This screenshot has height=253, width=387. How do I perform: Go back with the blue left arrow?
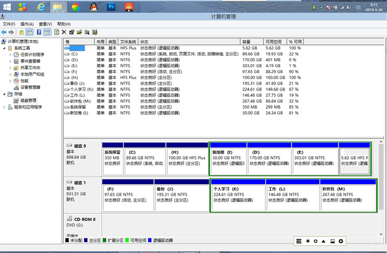4,32
